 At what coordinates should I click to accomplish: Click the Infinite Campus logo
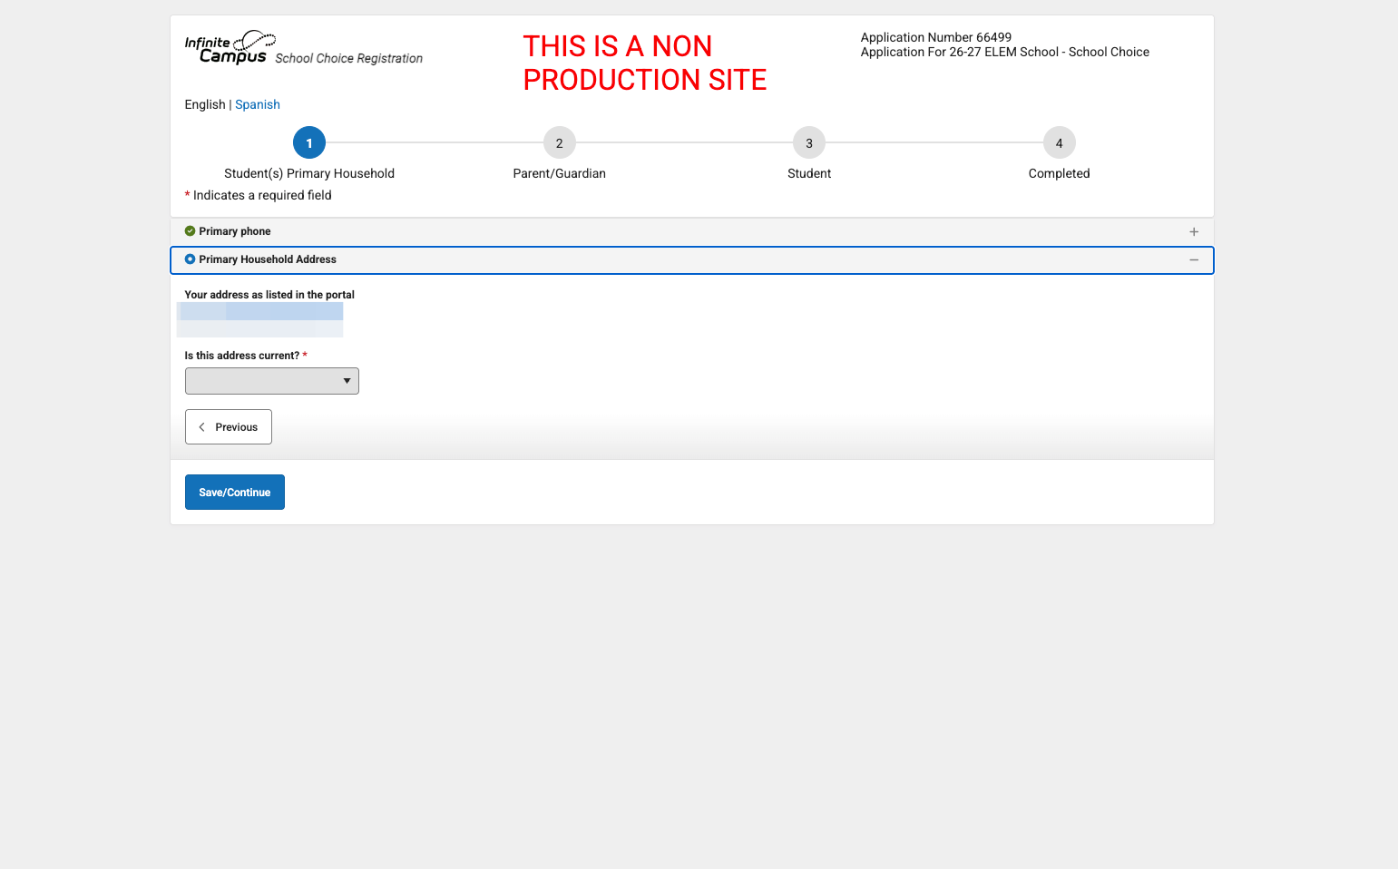(x=230, y=47)
